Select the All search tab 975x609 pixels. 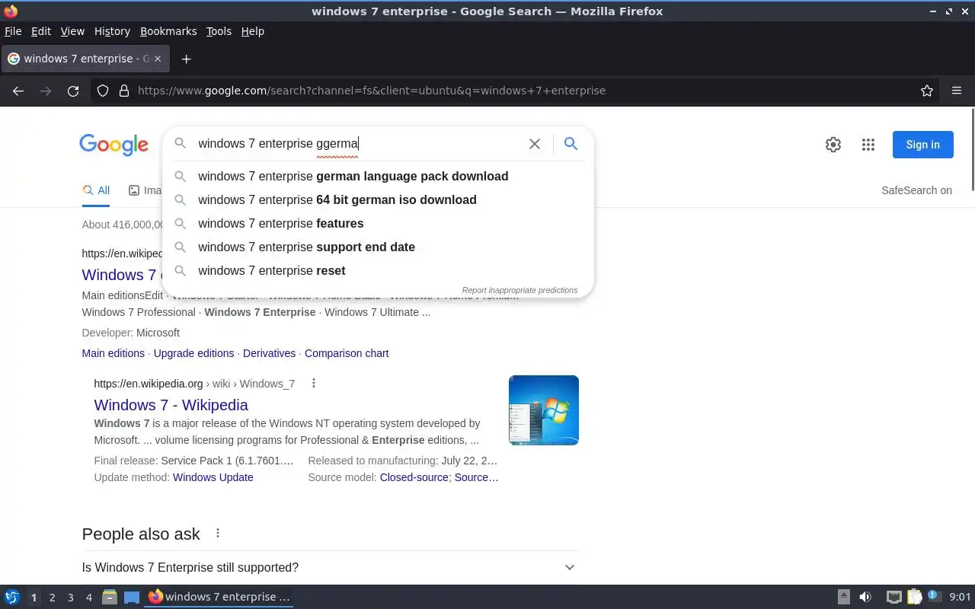click(x=96, y=190)
